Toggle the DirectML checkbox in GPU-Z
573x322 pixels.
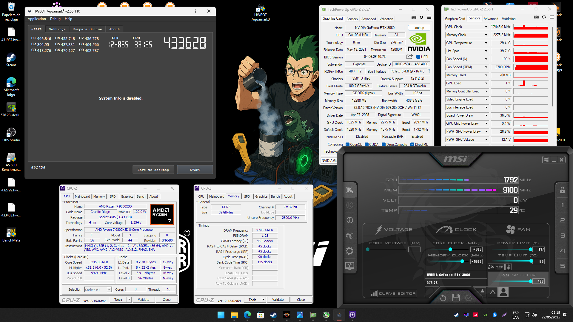412,145
